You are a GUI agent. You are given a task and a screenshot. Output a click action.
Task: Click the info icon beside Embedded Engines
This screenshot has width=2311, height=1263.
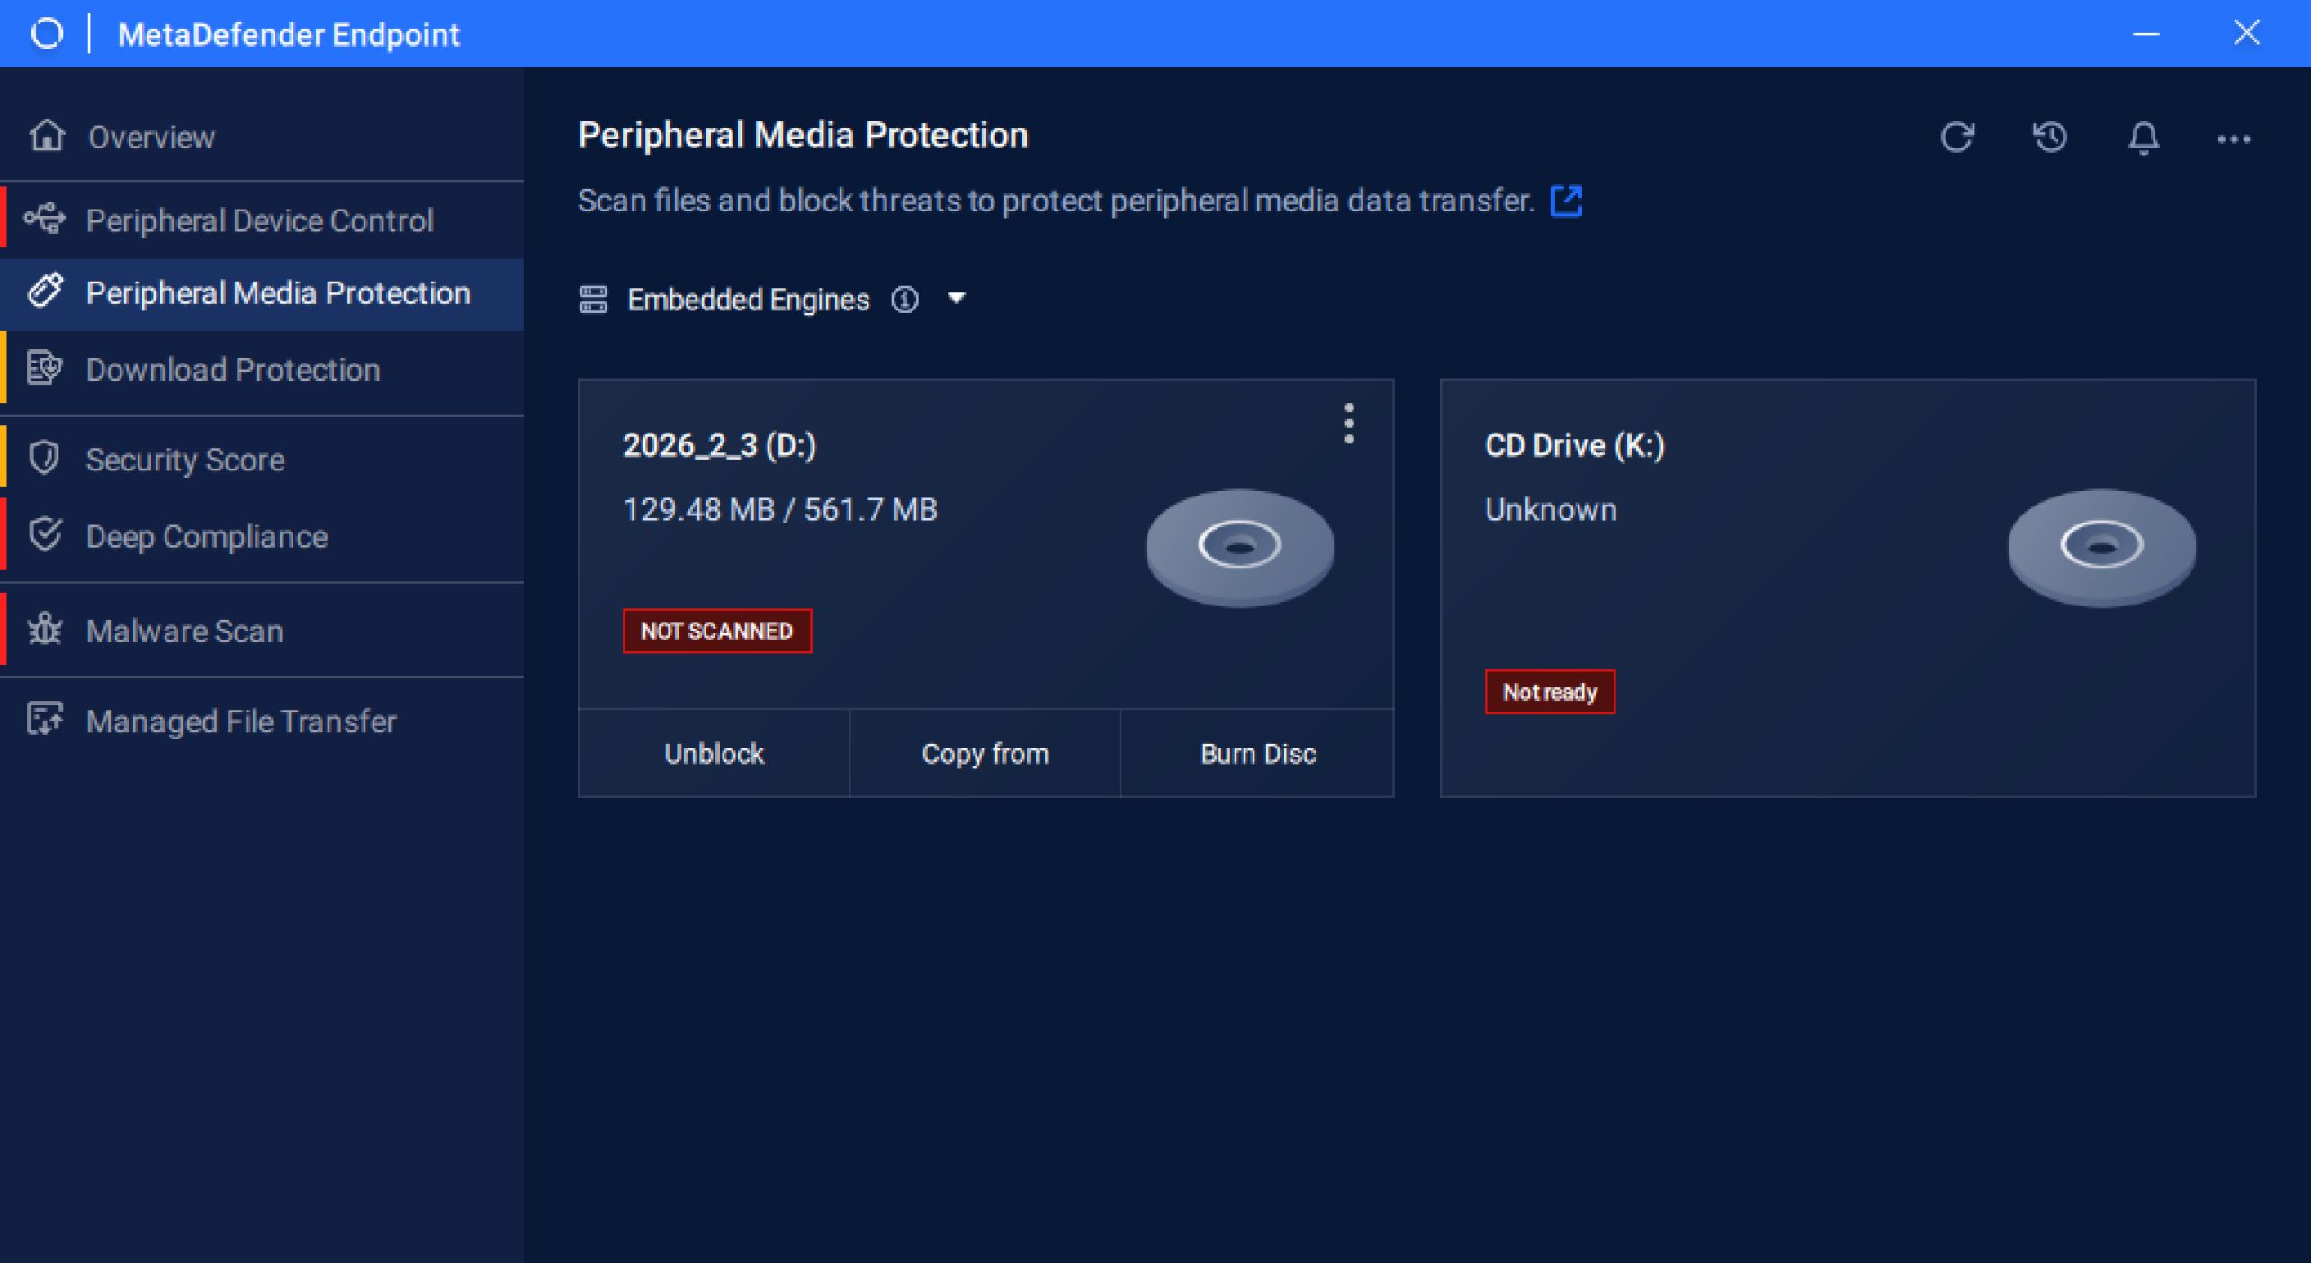click(x=904, y=300)
